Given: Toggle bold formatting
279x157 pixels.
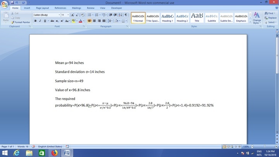Looking at the screenshot, I should click(x=35, y=21).
